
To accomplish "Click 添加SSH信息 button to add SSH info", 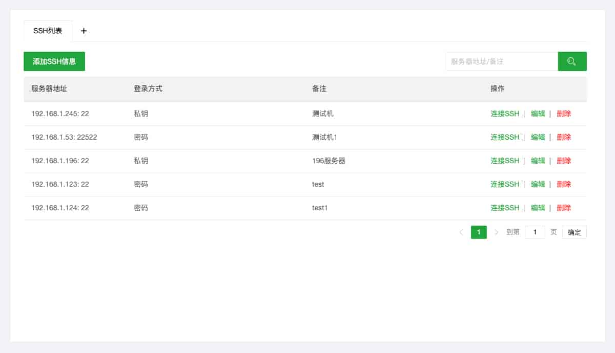I will 54,61.
